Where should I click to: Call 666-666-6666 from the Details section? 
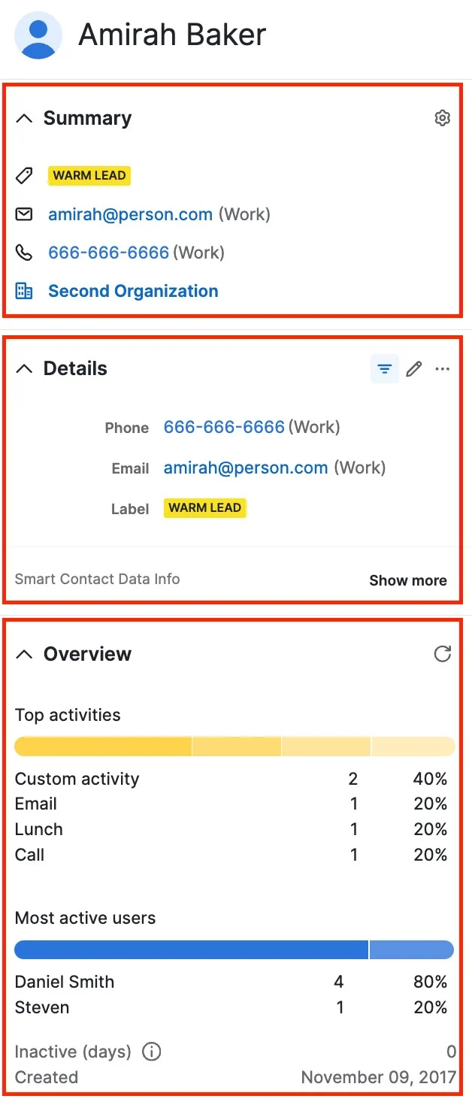tap(224, 427)
